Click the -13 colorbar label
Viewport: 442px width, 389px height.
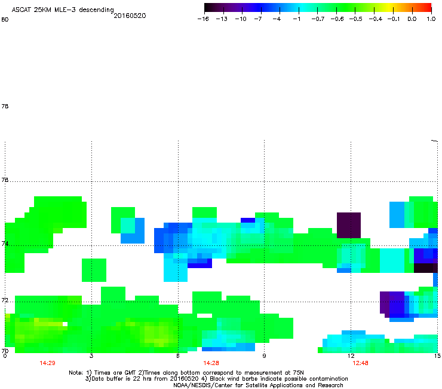(222, 19)
